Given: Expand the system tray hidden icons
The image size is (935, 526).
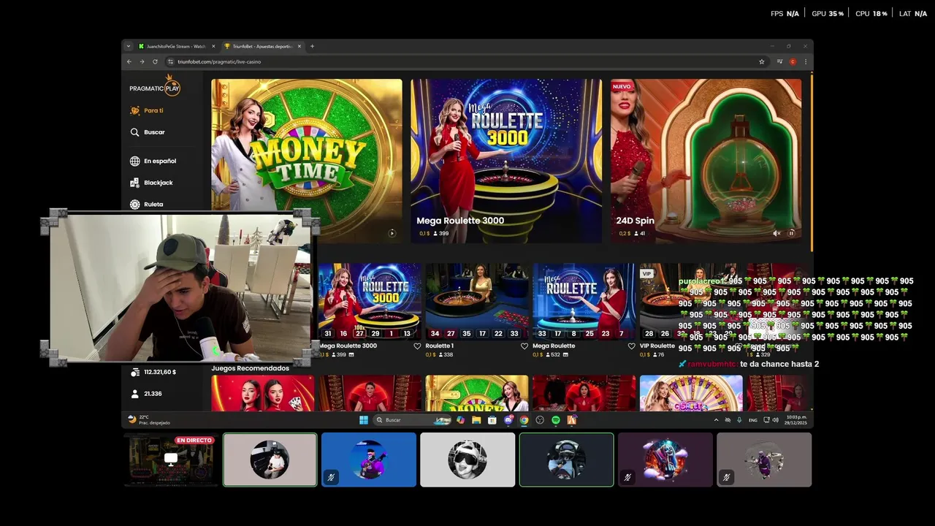Looking at the screenshot, I should tap(716, 420).
